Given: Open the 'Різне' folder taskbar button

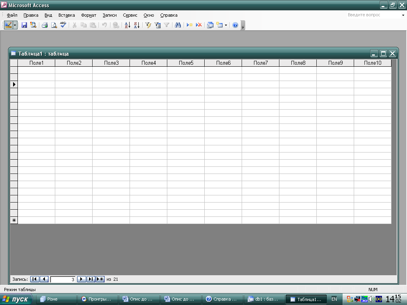Looking at the screenshot, I should [x=56, y=299].
